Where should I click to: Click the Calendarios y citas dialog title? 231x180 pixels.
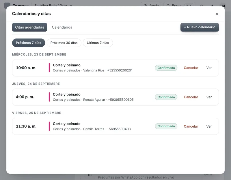tap(31, 14)
